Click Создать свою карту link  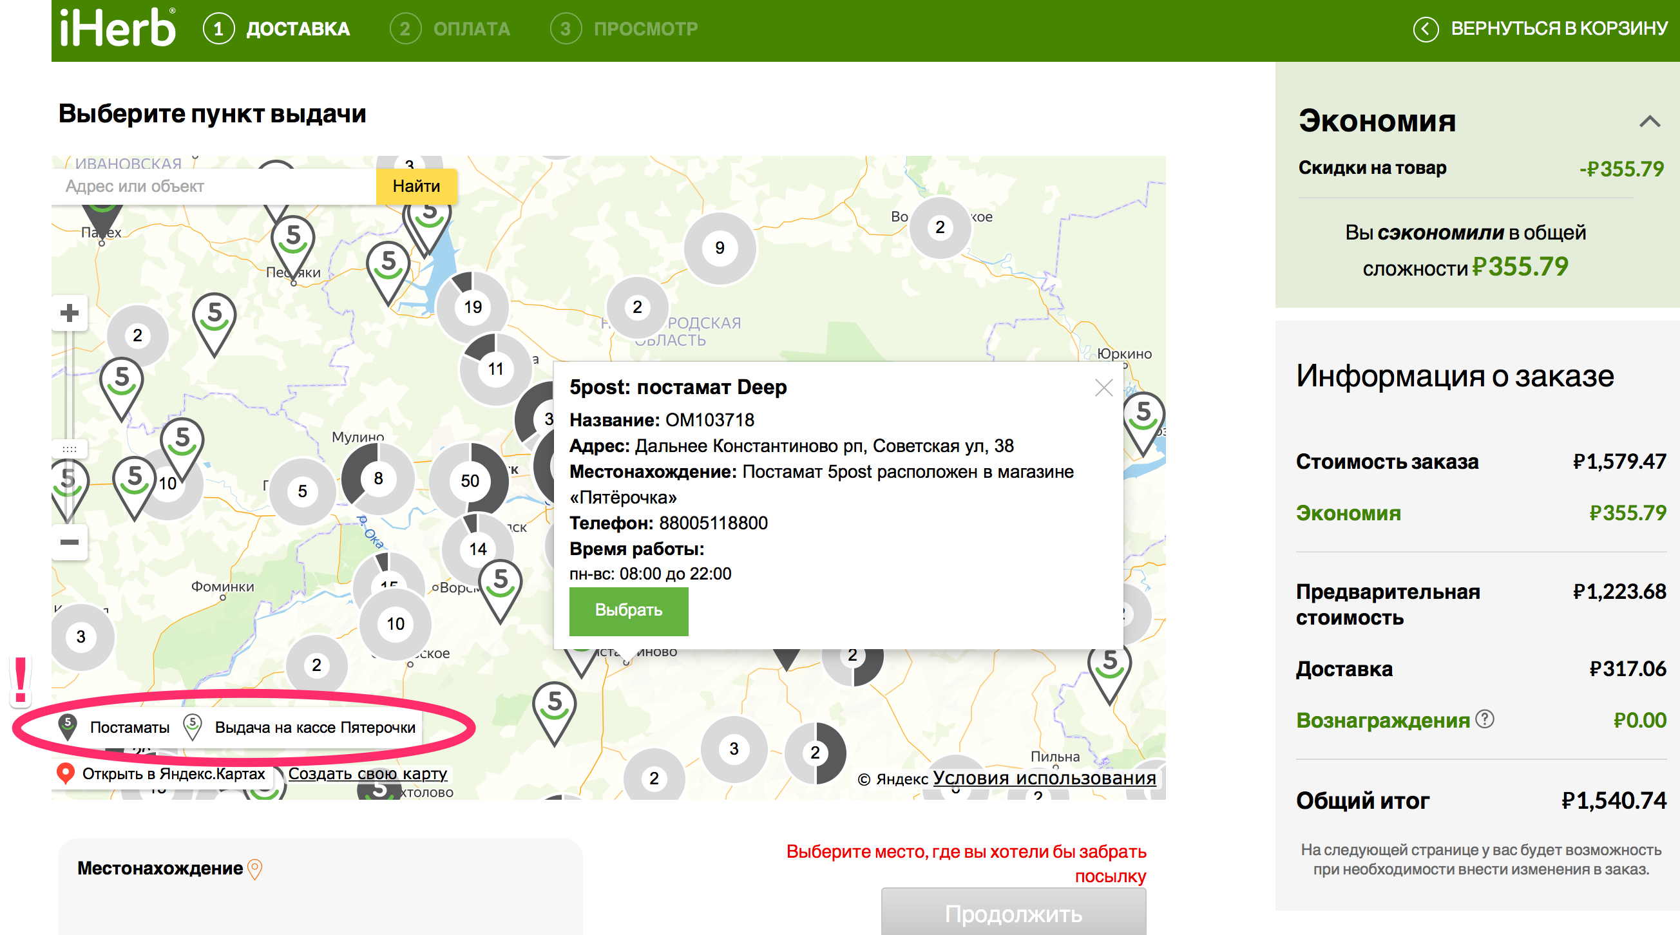tap(368, 773)
